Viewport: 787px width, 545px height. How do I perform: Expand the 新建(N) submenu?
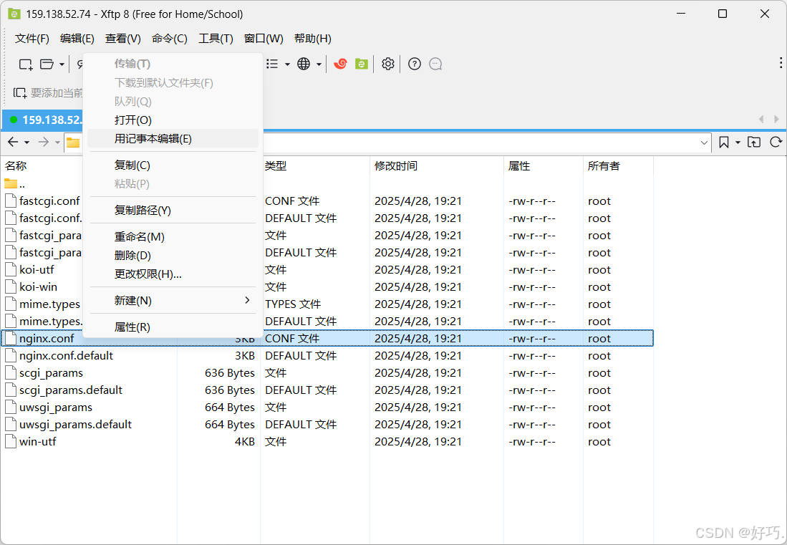click(173, 301)
